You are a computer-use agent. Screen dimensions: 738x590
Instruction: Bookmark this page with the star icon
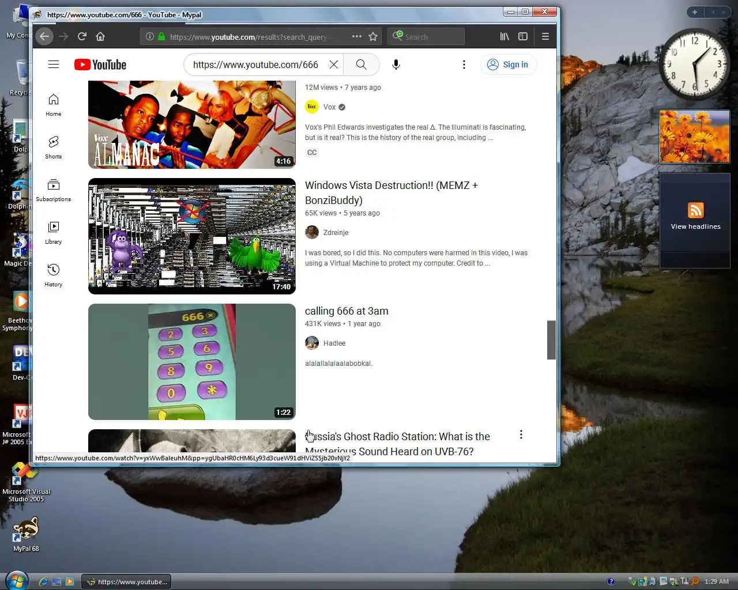pyautogui.click(x=373, y=36)
